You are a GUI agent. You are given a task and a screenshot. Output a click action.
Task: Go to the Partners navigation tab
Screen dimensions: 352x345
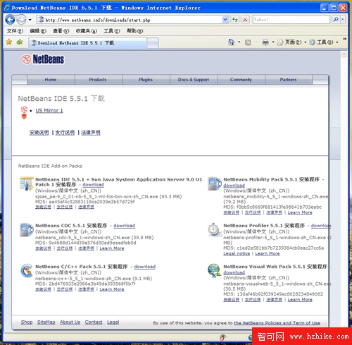[x=289, y=80]
